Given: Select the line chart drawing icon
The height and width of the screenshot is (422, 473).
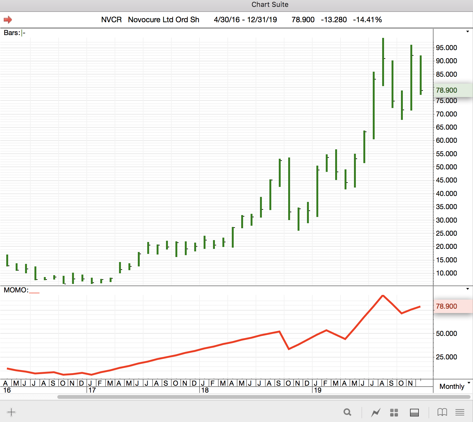Looking at the screenshot, I should tap(376, 412).
